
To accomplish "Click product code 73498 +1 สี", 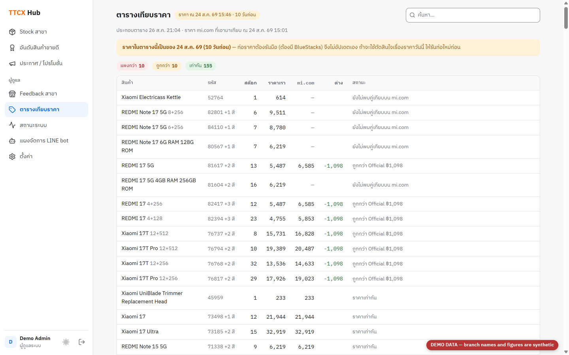I will coord(221,317).
